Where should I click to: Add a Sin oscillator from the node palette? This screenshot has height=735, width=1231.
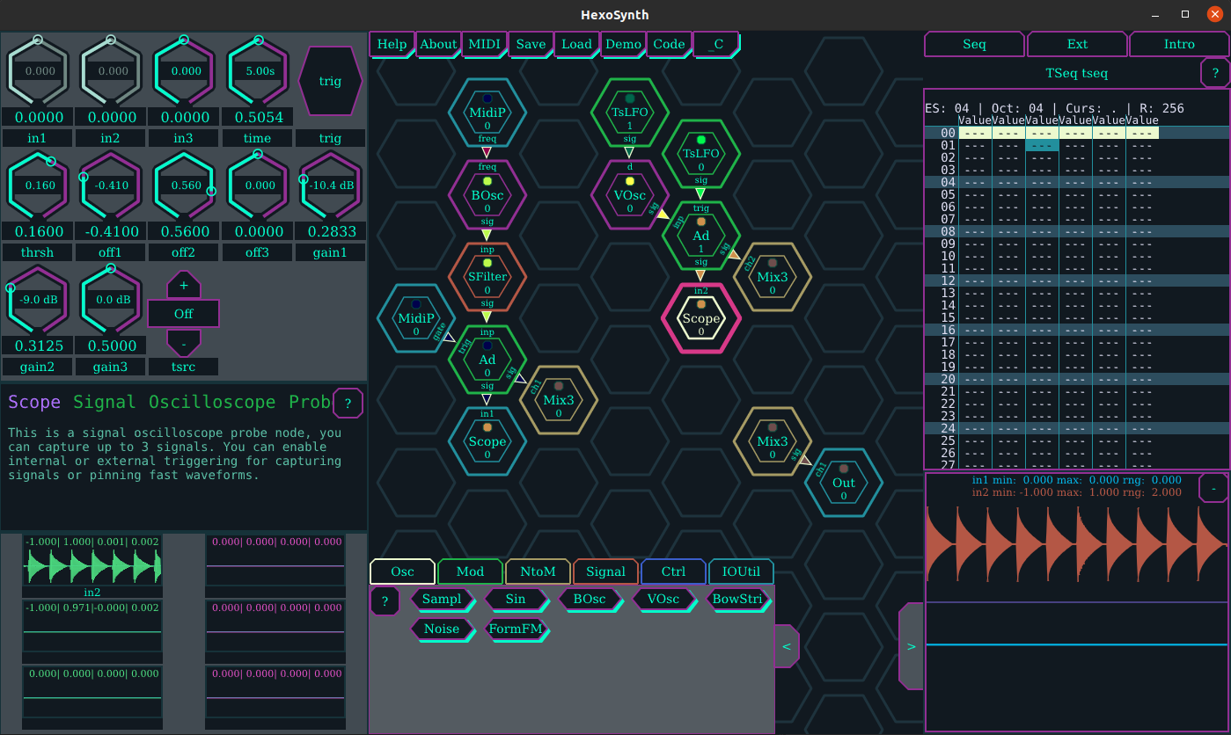[x=517, y=599]
